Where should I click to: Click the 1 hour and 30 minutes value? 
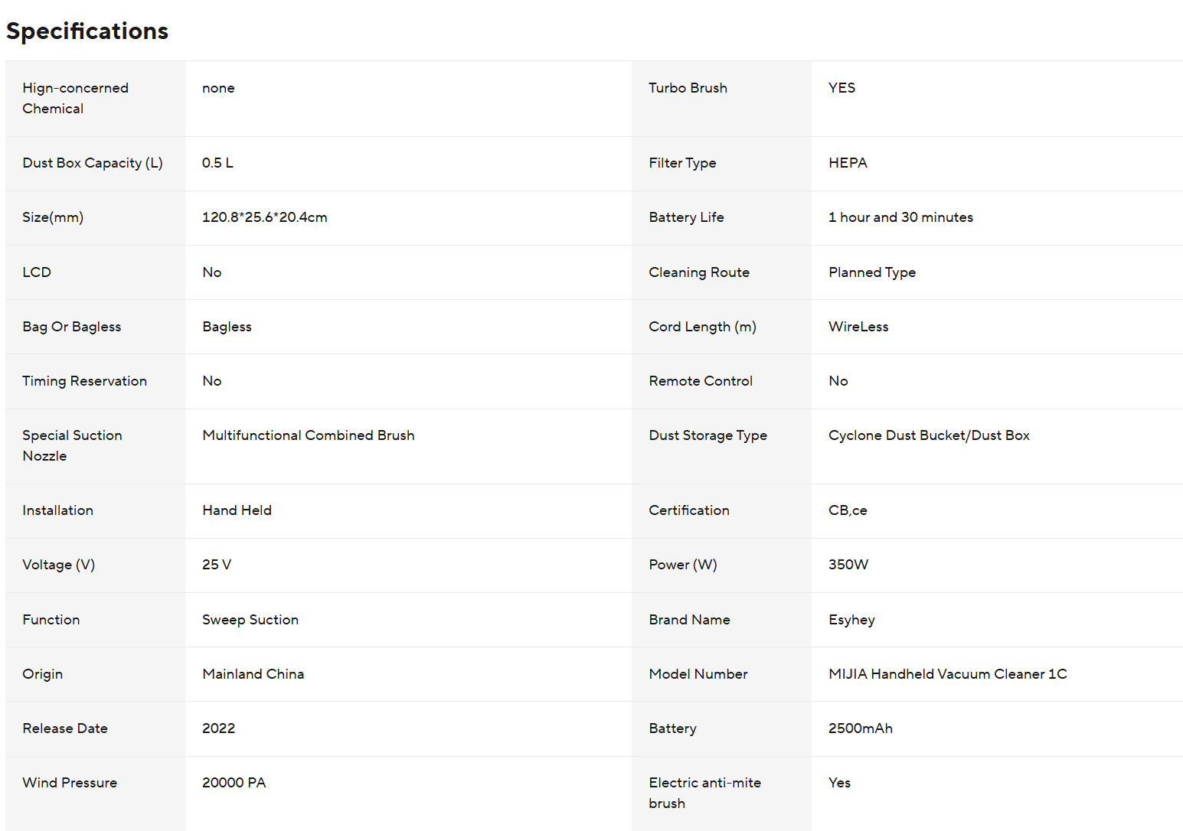900,217
